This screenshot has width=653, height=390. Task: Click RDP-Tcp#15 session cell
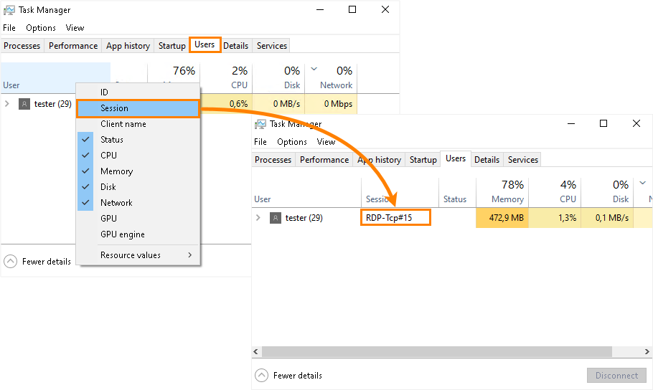point(395,218)
